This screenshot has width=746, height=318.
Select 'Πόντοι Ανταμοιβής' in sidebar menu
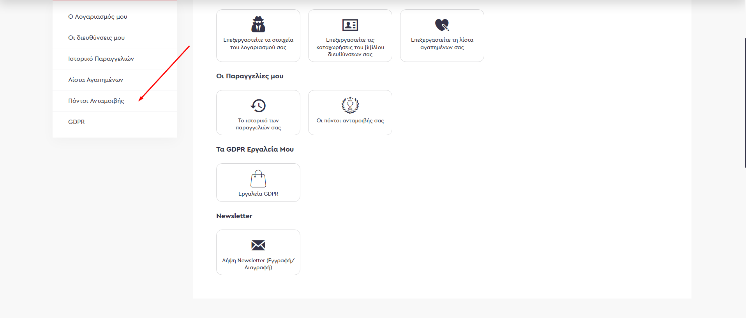[96, 101]
